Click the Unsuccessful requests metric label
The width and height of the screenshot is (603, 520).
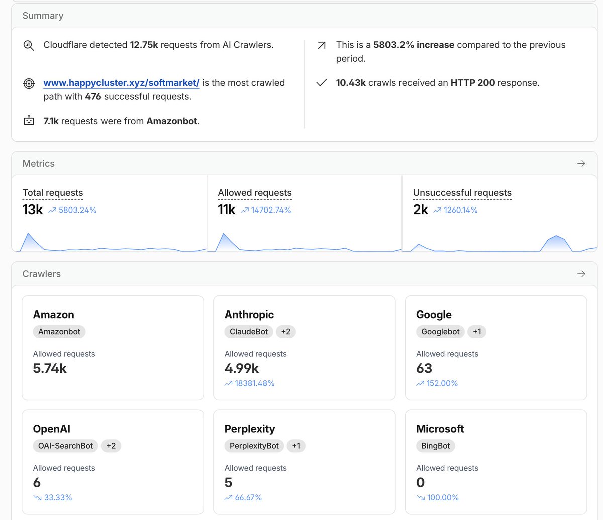tap(462, 193)
